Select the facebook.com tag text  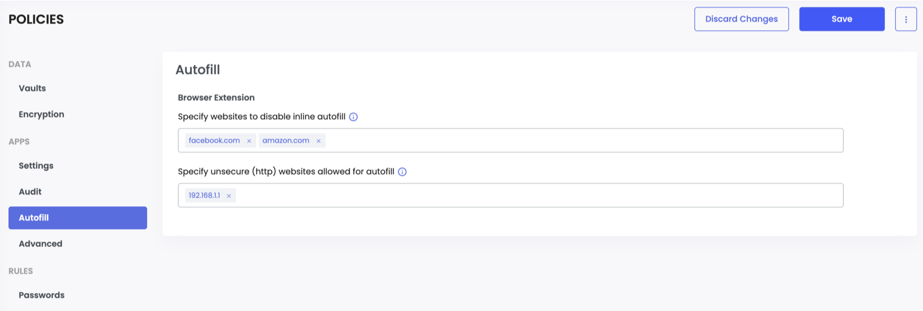[214, 140]
